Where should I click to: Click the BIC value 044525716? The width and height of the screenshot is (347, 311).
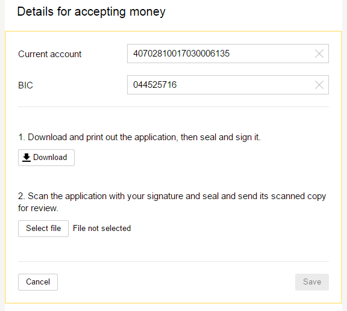tap(155, 85)
